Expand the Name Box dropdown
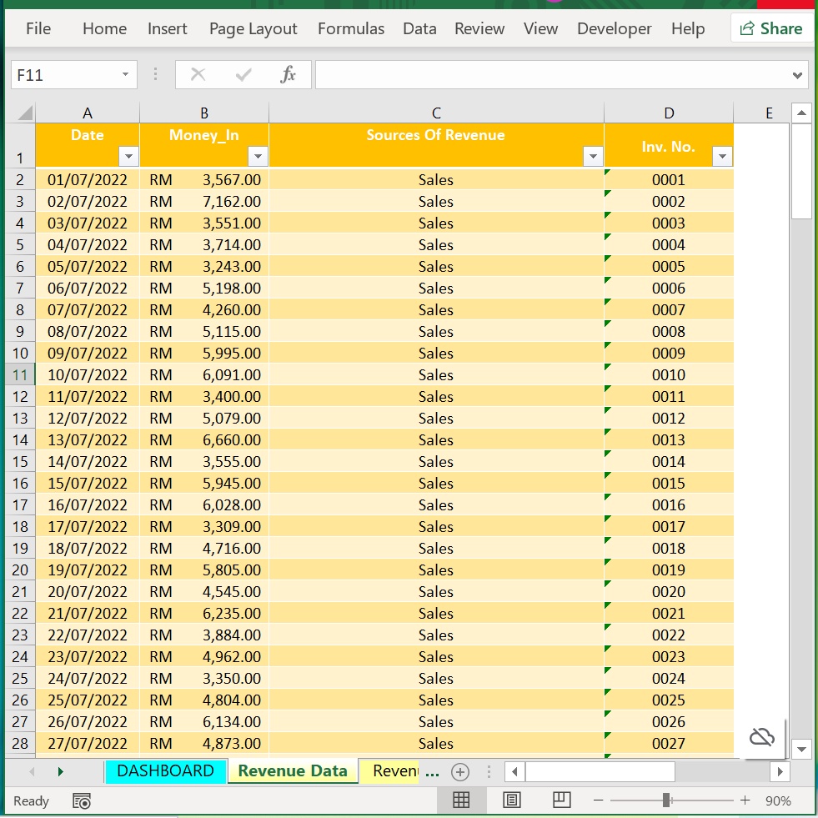Image resolution: width=818 pixels, height=818 pixels. coord(125,75)
